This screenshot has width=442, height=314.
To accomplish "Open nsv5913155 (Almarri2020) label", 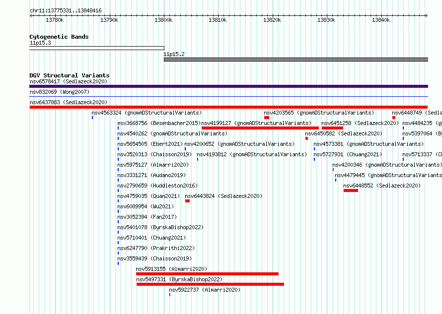I will click(171, 269).
